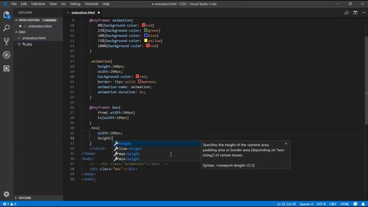This screenshot has width=368, height=207.
Task: Click the errors and warnings status indicator
Action: tap(10, 204)
